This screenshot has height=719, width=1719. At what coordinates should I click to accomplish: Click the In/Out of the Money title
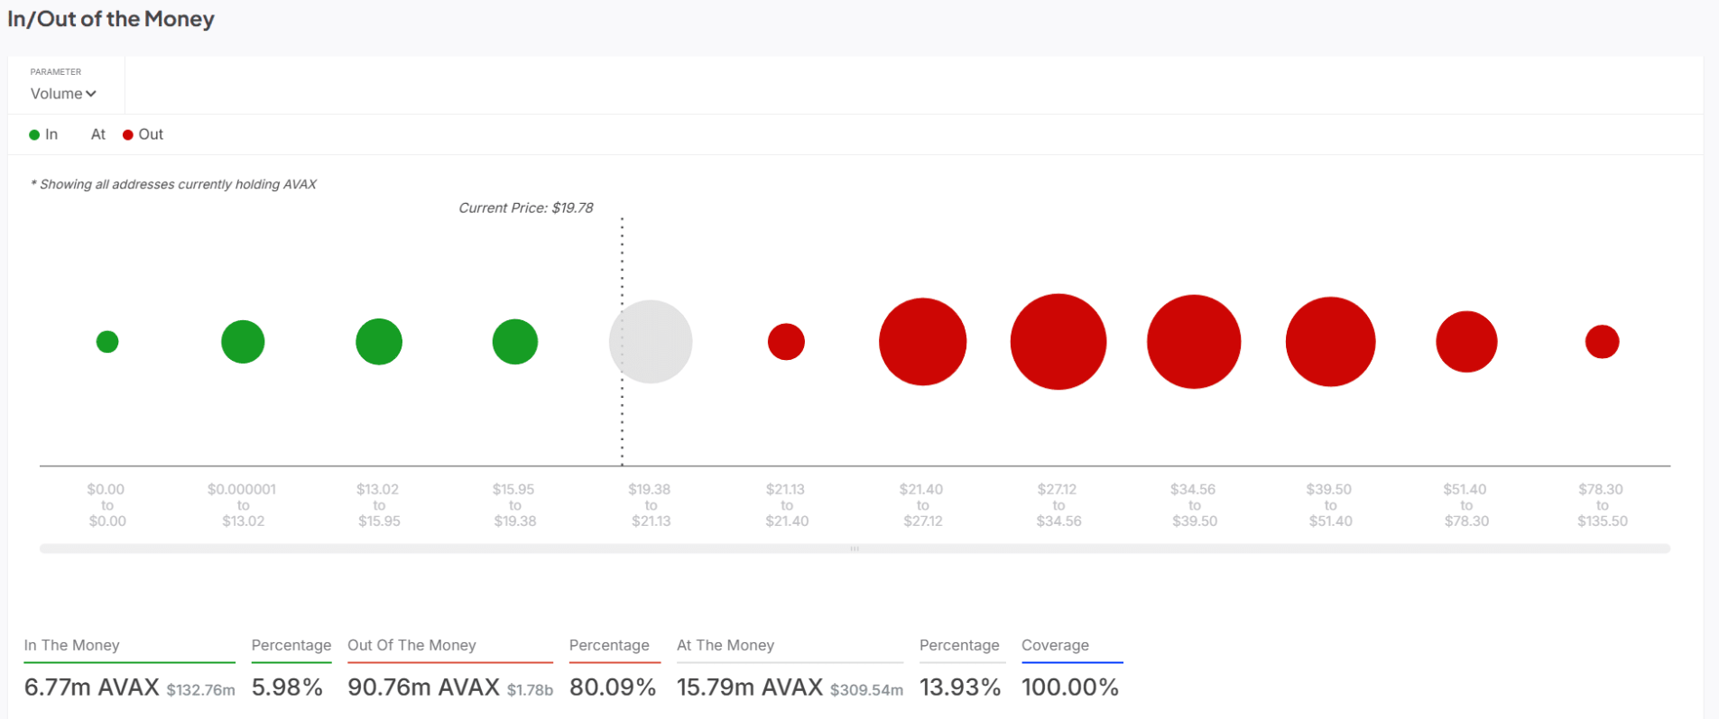point(111,19)
